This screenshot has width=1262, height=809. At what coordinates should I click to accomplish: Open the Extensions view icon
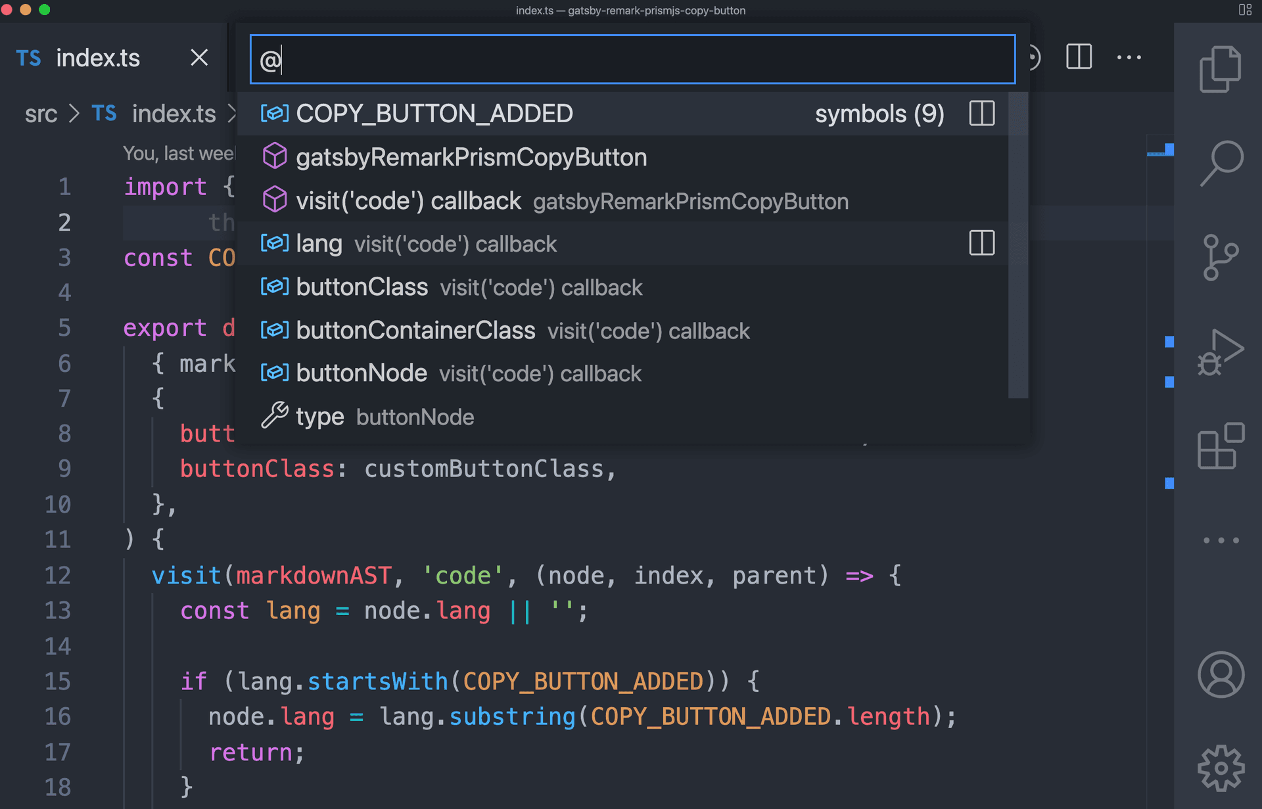(x=1220, y=446)
